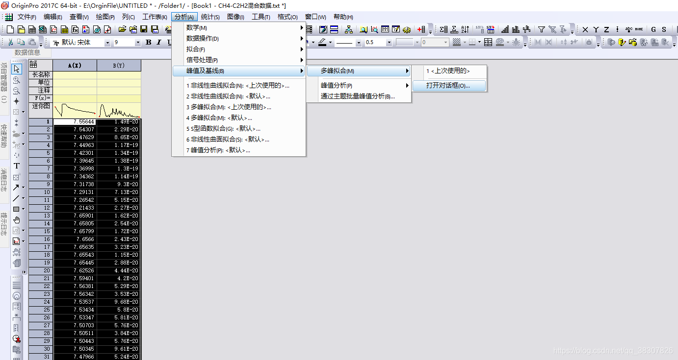This screenshot has width=678, height=360.
Task: Click the gear batch processing icon
Action: pos(407,29)
